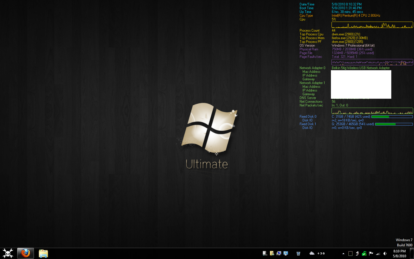Click the C: disk usage bar
The width and height of the screenshot is (414, 259).
click(392, 117)
